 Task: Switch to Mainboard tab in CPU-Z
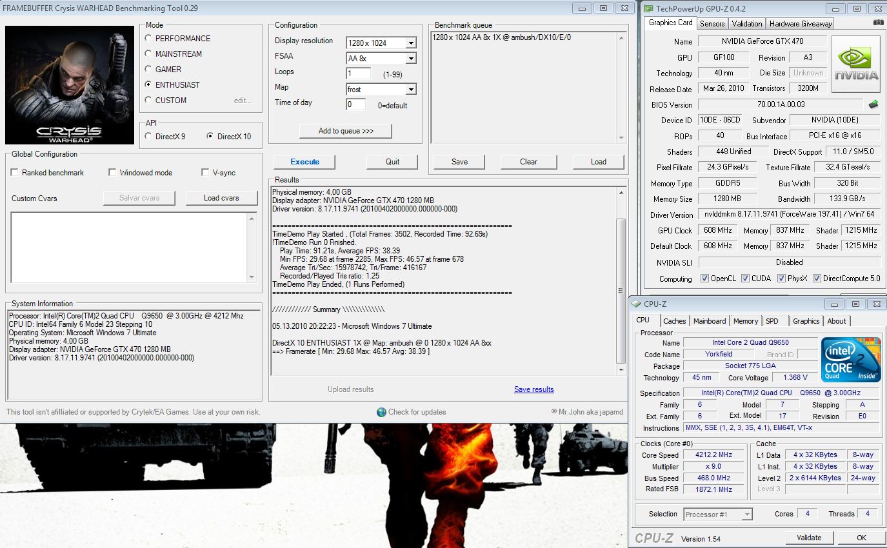click(710, 321)
